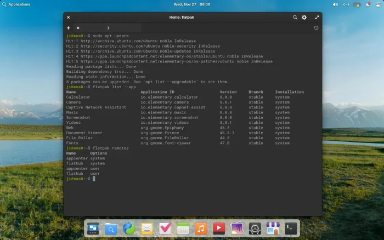384x240 pixels.
Task: Launch Calendar from the dock
Action: point(183,228)
